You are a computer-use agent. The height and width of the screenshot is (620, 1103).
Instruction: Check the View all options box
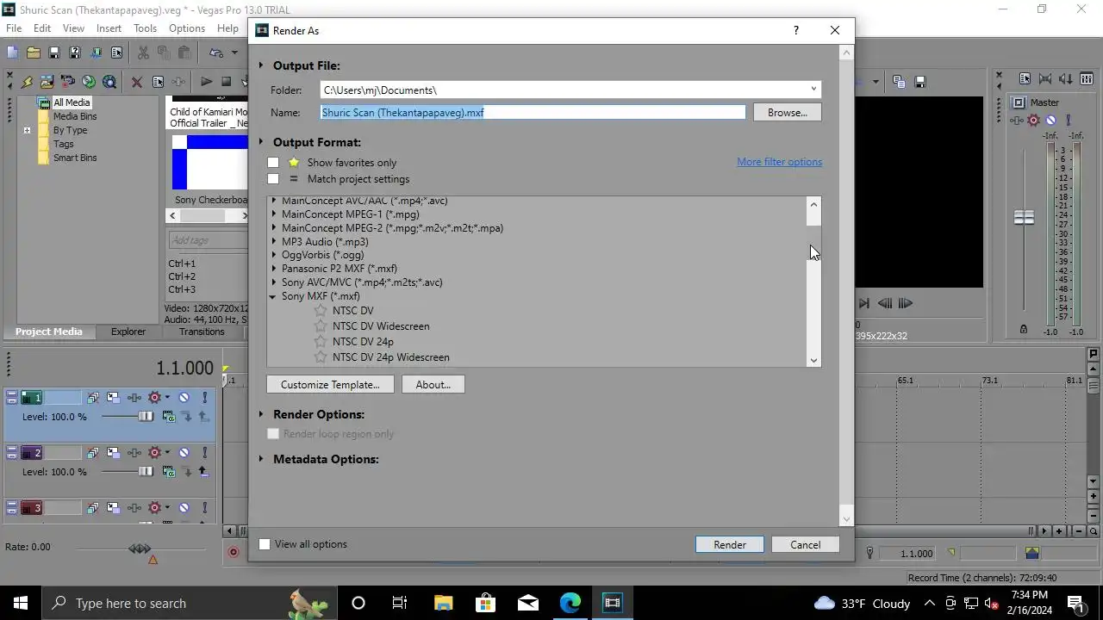[x=265, y=544]
